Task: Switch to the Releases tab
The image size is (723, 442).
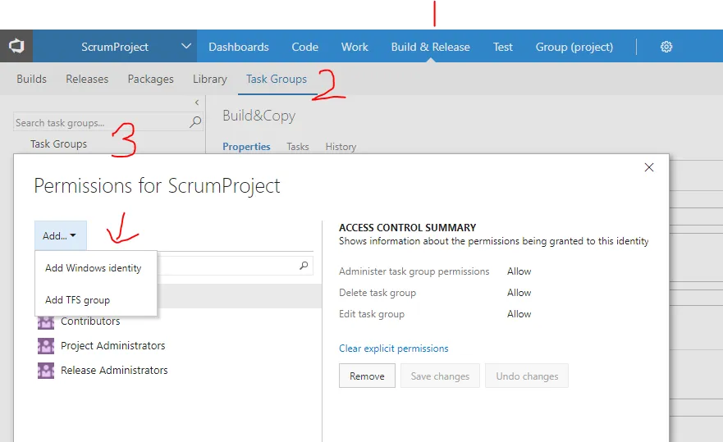Action: (x=87, y=79)
